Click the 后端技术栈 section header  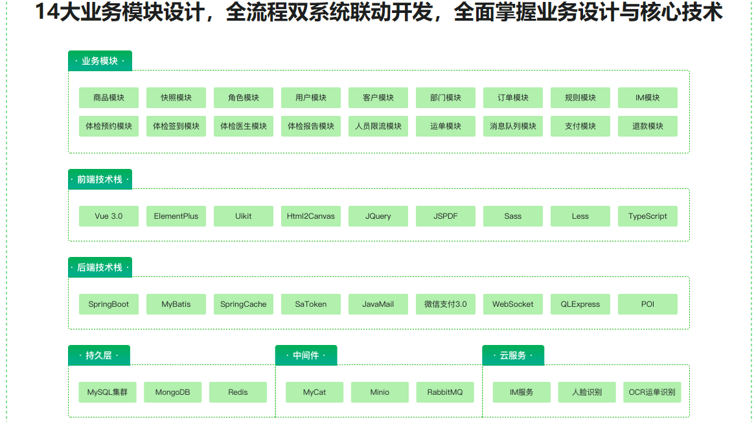click(100, 267)
